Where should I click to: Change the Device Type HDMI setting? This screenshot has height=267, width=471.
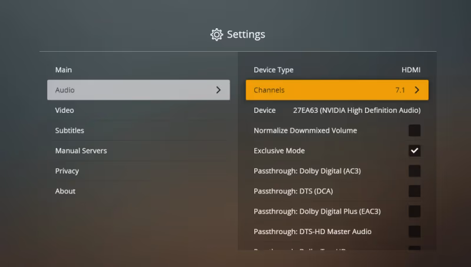tap(337, 69)
